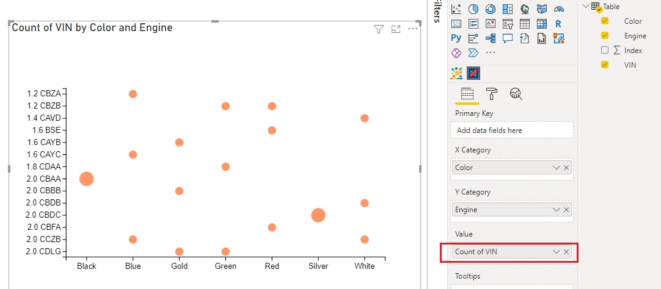Select the table visualization icon
Image resolution: width=661 pixels, height=289 pixels.
click(524, 24)
